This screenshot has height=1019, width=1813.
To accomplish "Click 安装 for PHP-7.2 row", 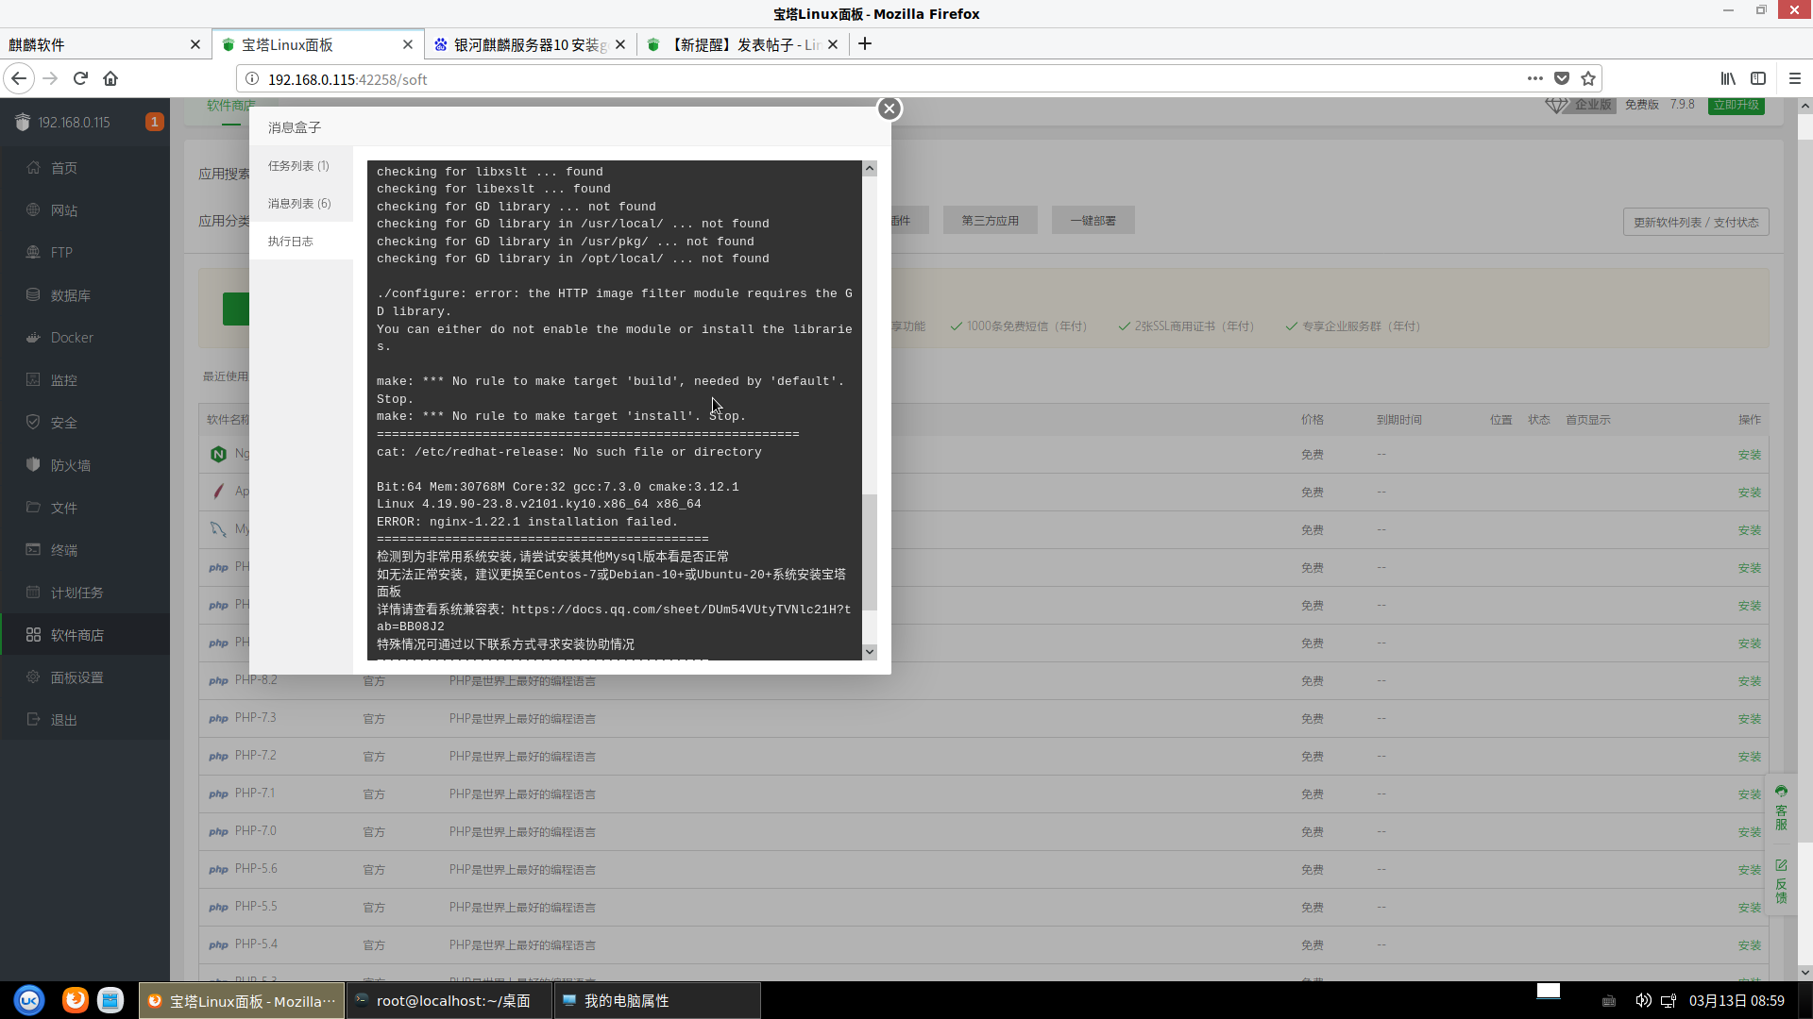I will click(x=1749, y=757).
